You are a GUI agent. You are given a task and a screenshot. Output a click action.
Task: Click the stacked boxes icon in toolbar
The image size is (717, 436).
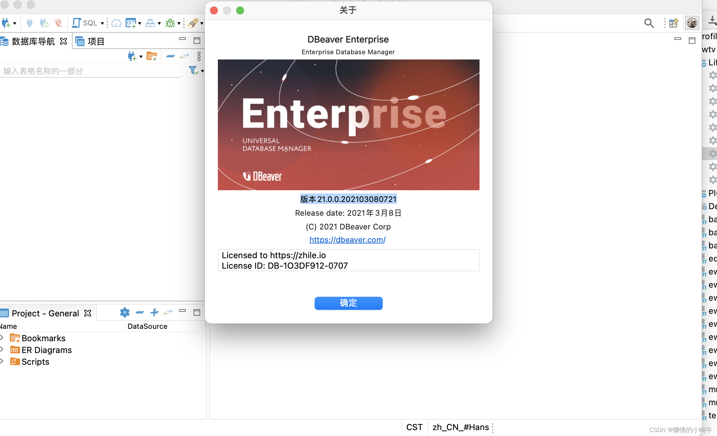150,23
